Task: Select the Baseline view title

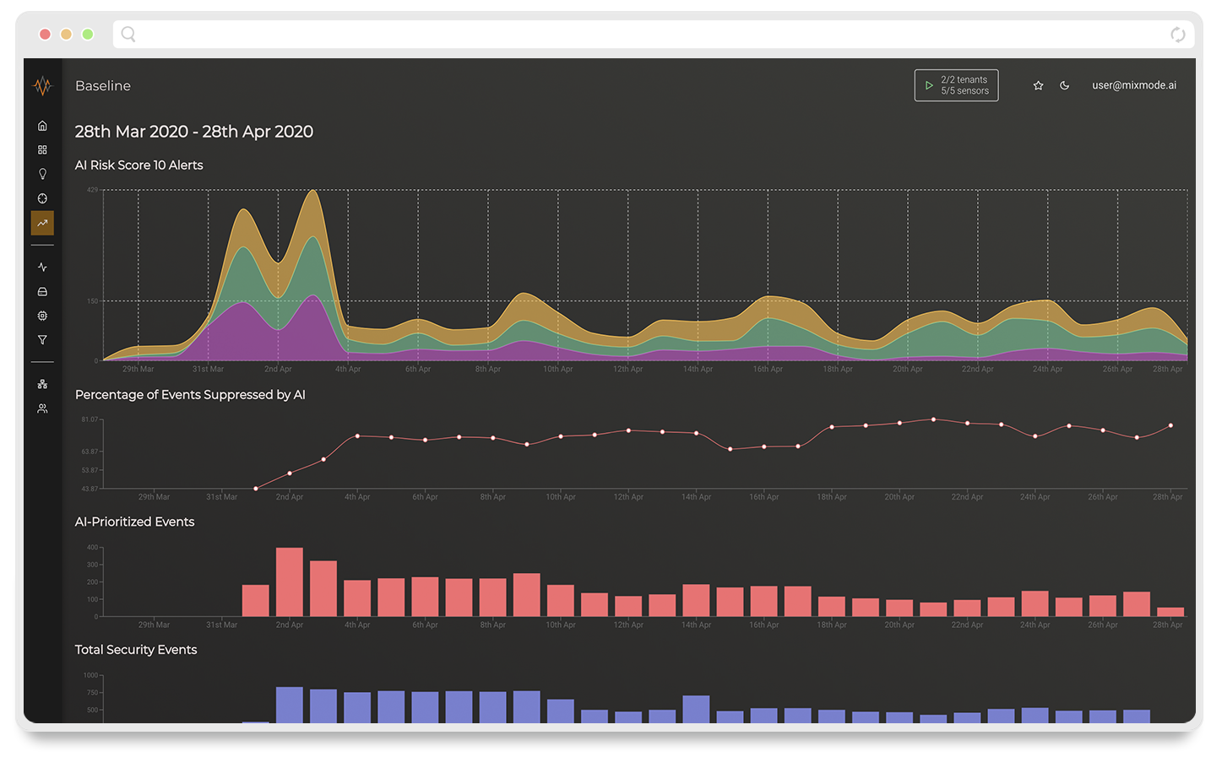Action: click(102, 85)
